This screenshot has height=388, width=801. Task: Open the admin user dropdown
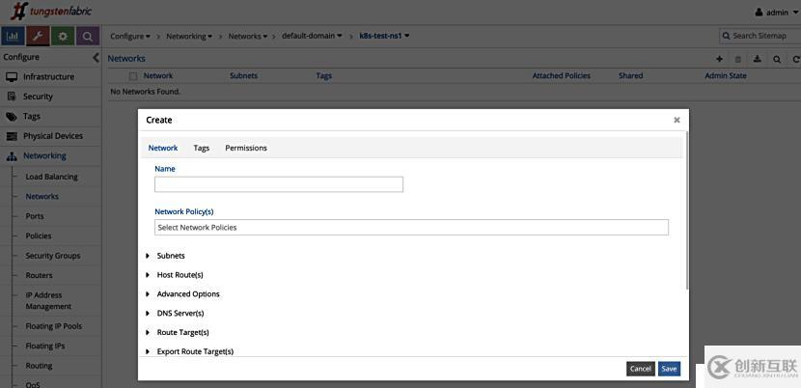coord(776,13)
